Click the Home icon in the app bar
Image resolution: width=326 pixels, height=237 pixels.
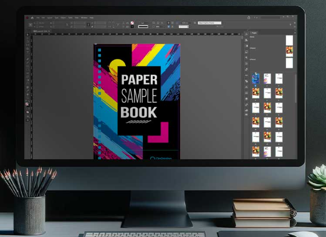pyautogui.click(x=32, y=18)
